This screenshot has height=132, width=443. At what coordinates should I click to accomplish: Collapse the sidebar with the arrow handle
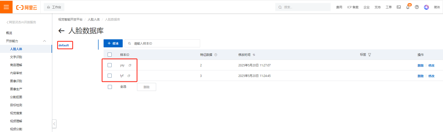click(54, 123)
